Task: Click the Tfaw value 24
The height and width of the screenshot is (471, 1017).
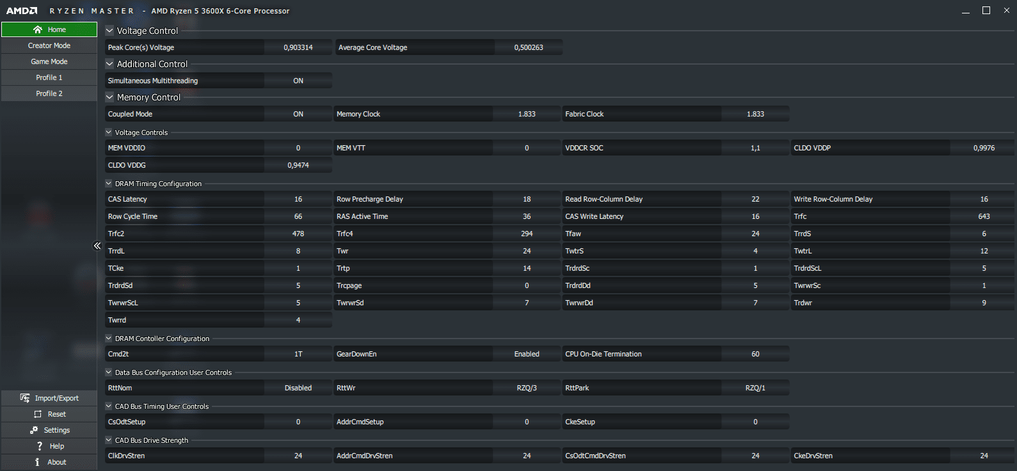Action: tap(755, 234)
